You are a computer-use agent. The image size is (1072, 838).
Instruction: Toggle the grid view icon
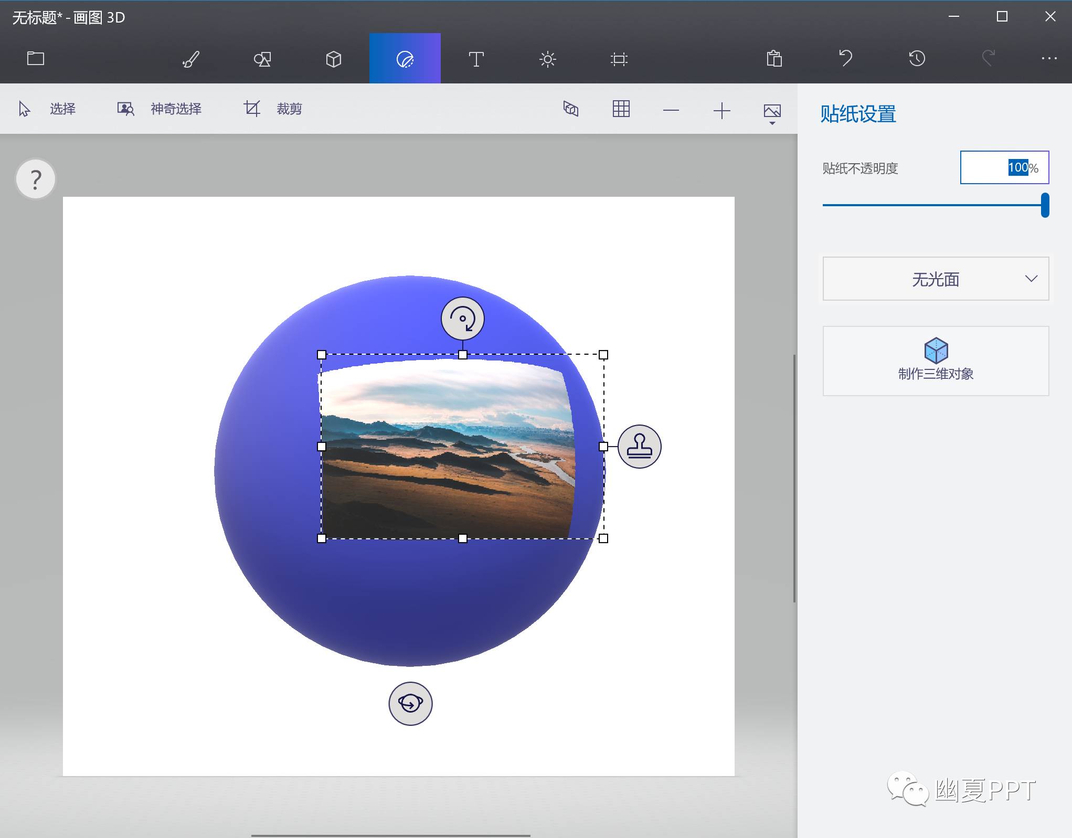coord(621,109)
